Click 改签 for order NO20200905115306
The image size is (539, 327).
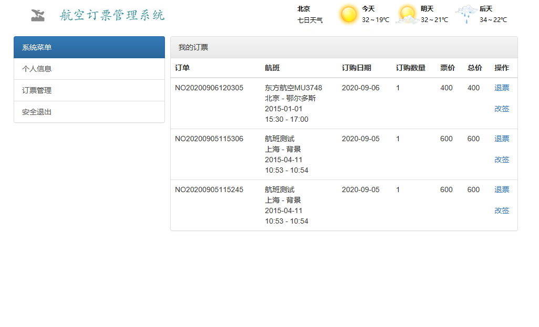point(502,160)
